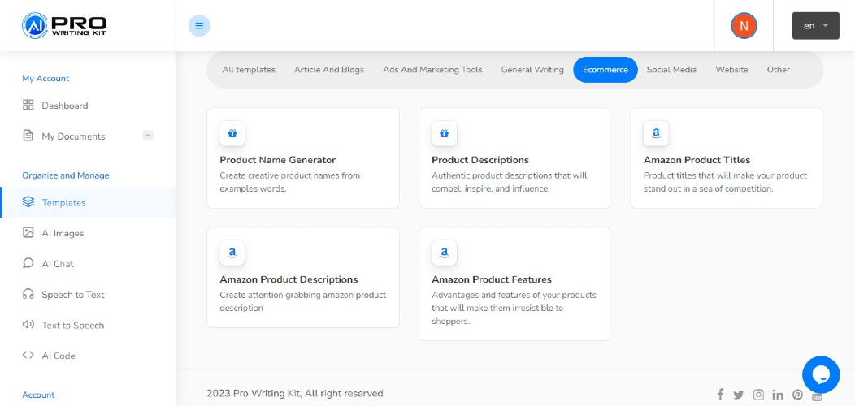Open the user avatar N profile
855x406 pixels.
[744, 26]
